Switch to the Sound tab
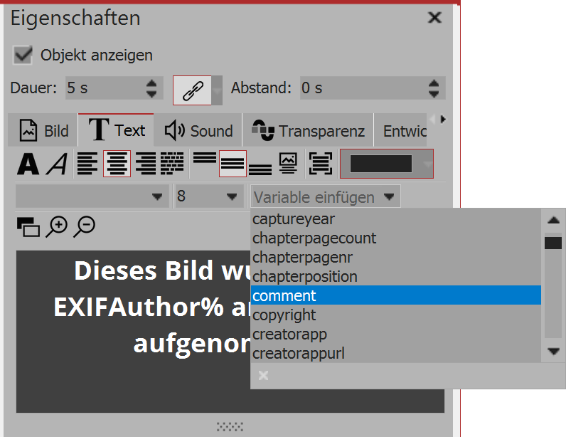 [x=199, y=131]
